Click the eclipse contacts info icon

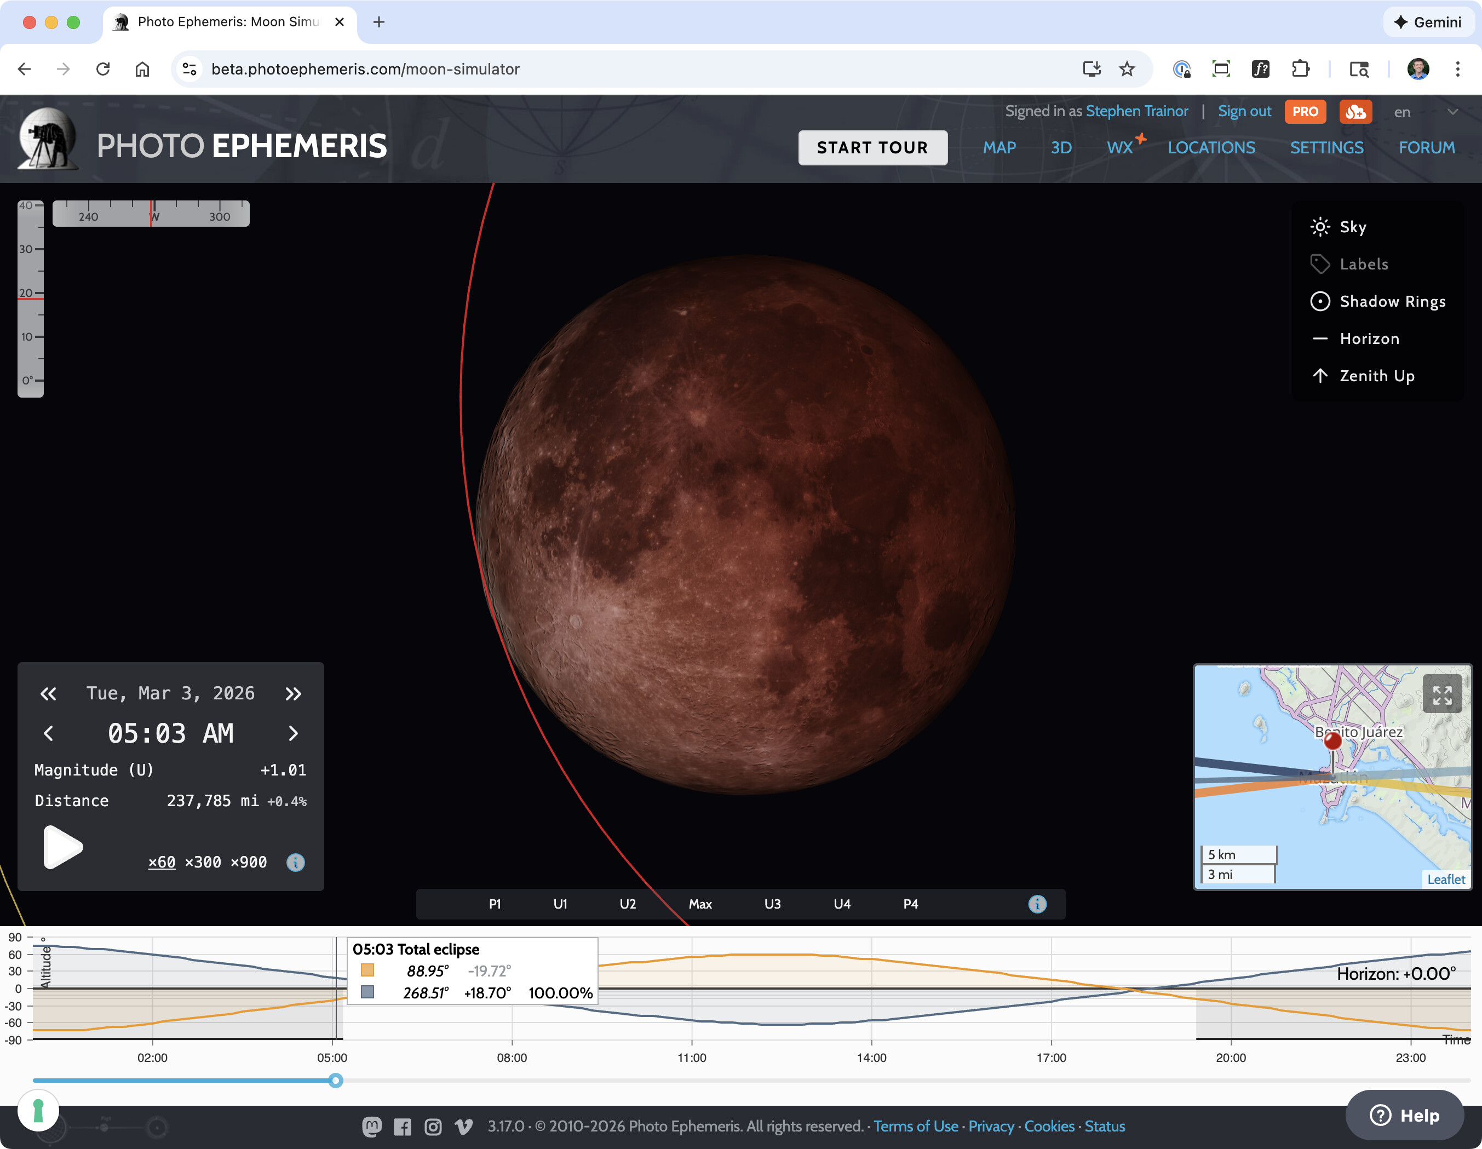(x=1037, y=903)
